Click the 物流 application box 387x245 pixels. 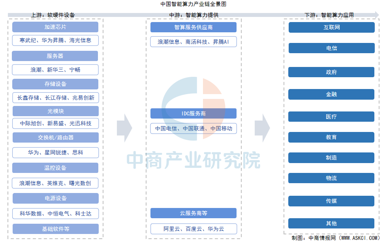[x=331, y=178]
